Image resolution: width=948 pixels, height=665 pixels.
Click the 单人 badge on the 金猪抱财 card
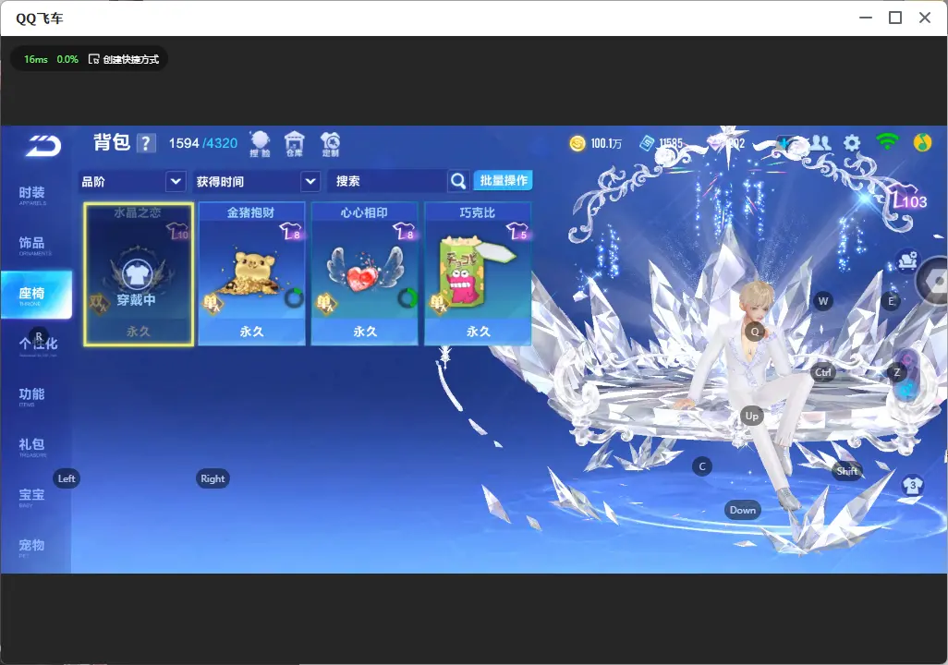click(213, 302)
